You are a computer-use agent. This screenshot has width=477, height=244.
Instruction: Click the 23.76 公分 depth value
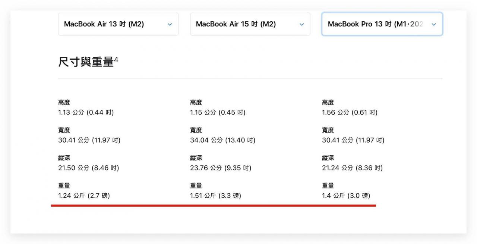pos(221,168)
